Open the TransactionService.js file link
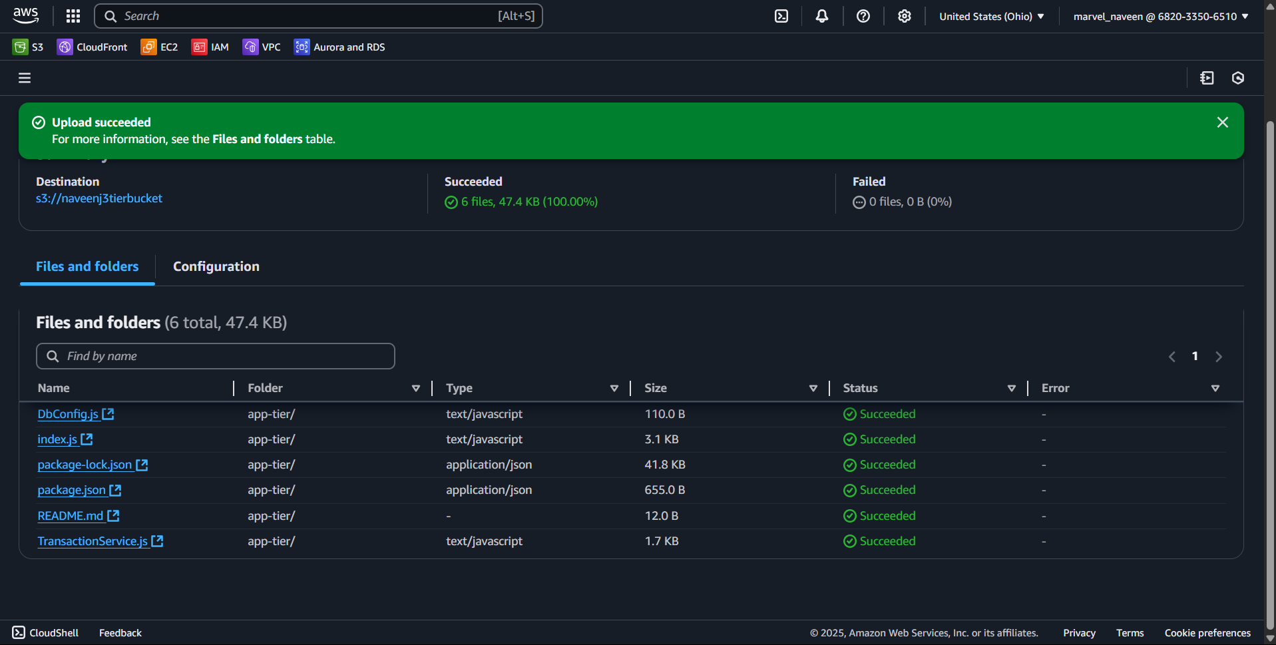Screen dimensions: 1276x645 click(x=93, y=541)
